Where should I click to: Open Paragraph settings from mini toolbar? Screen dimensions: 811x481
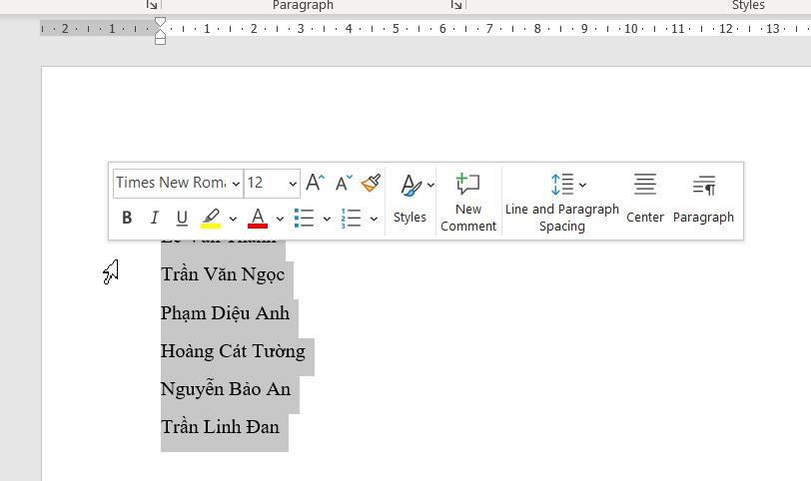pos(703,200)
